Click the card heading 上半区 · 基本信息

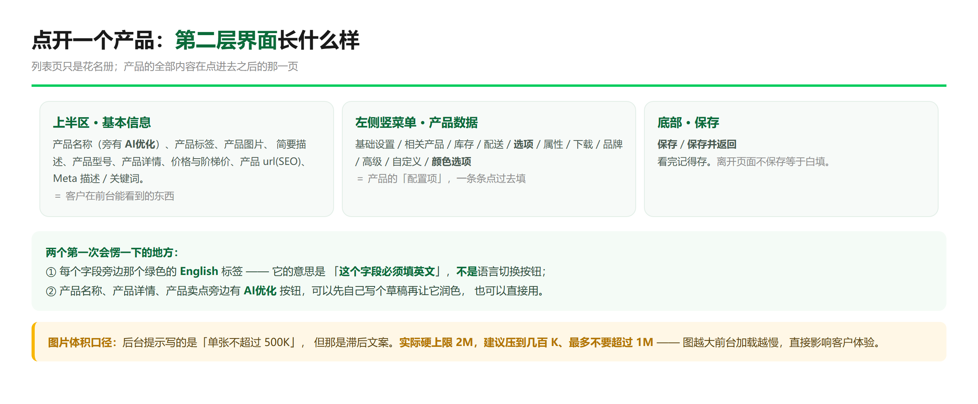click(x=102, y=123)
